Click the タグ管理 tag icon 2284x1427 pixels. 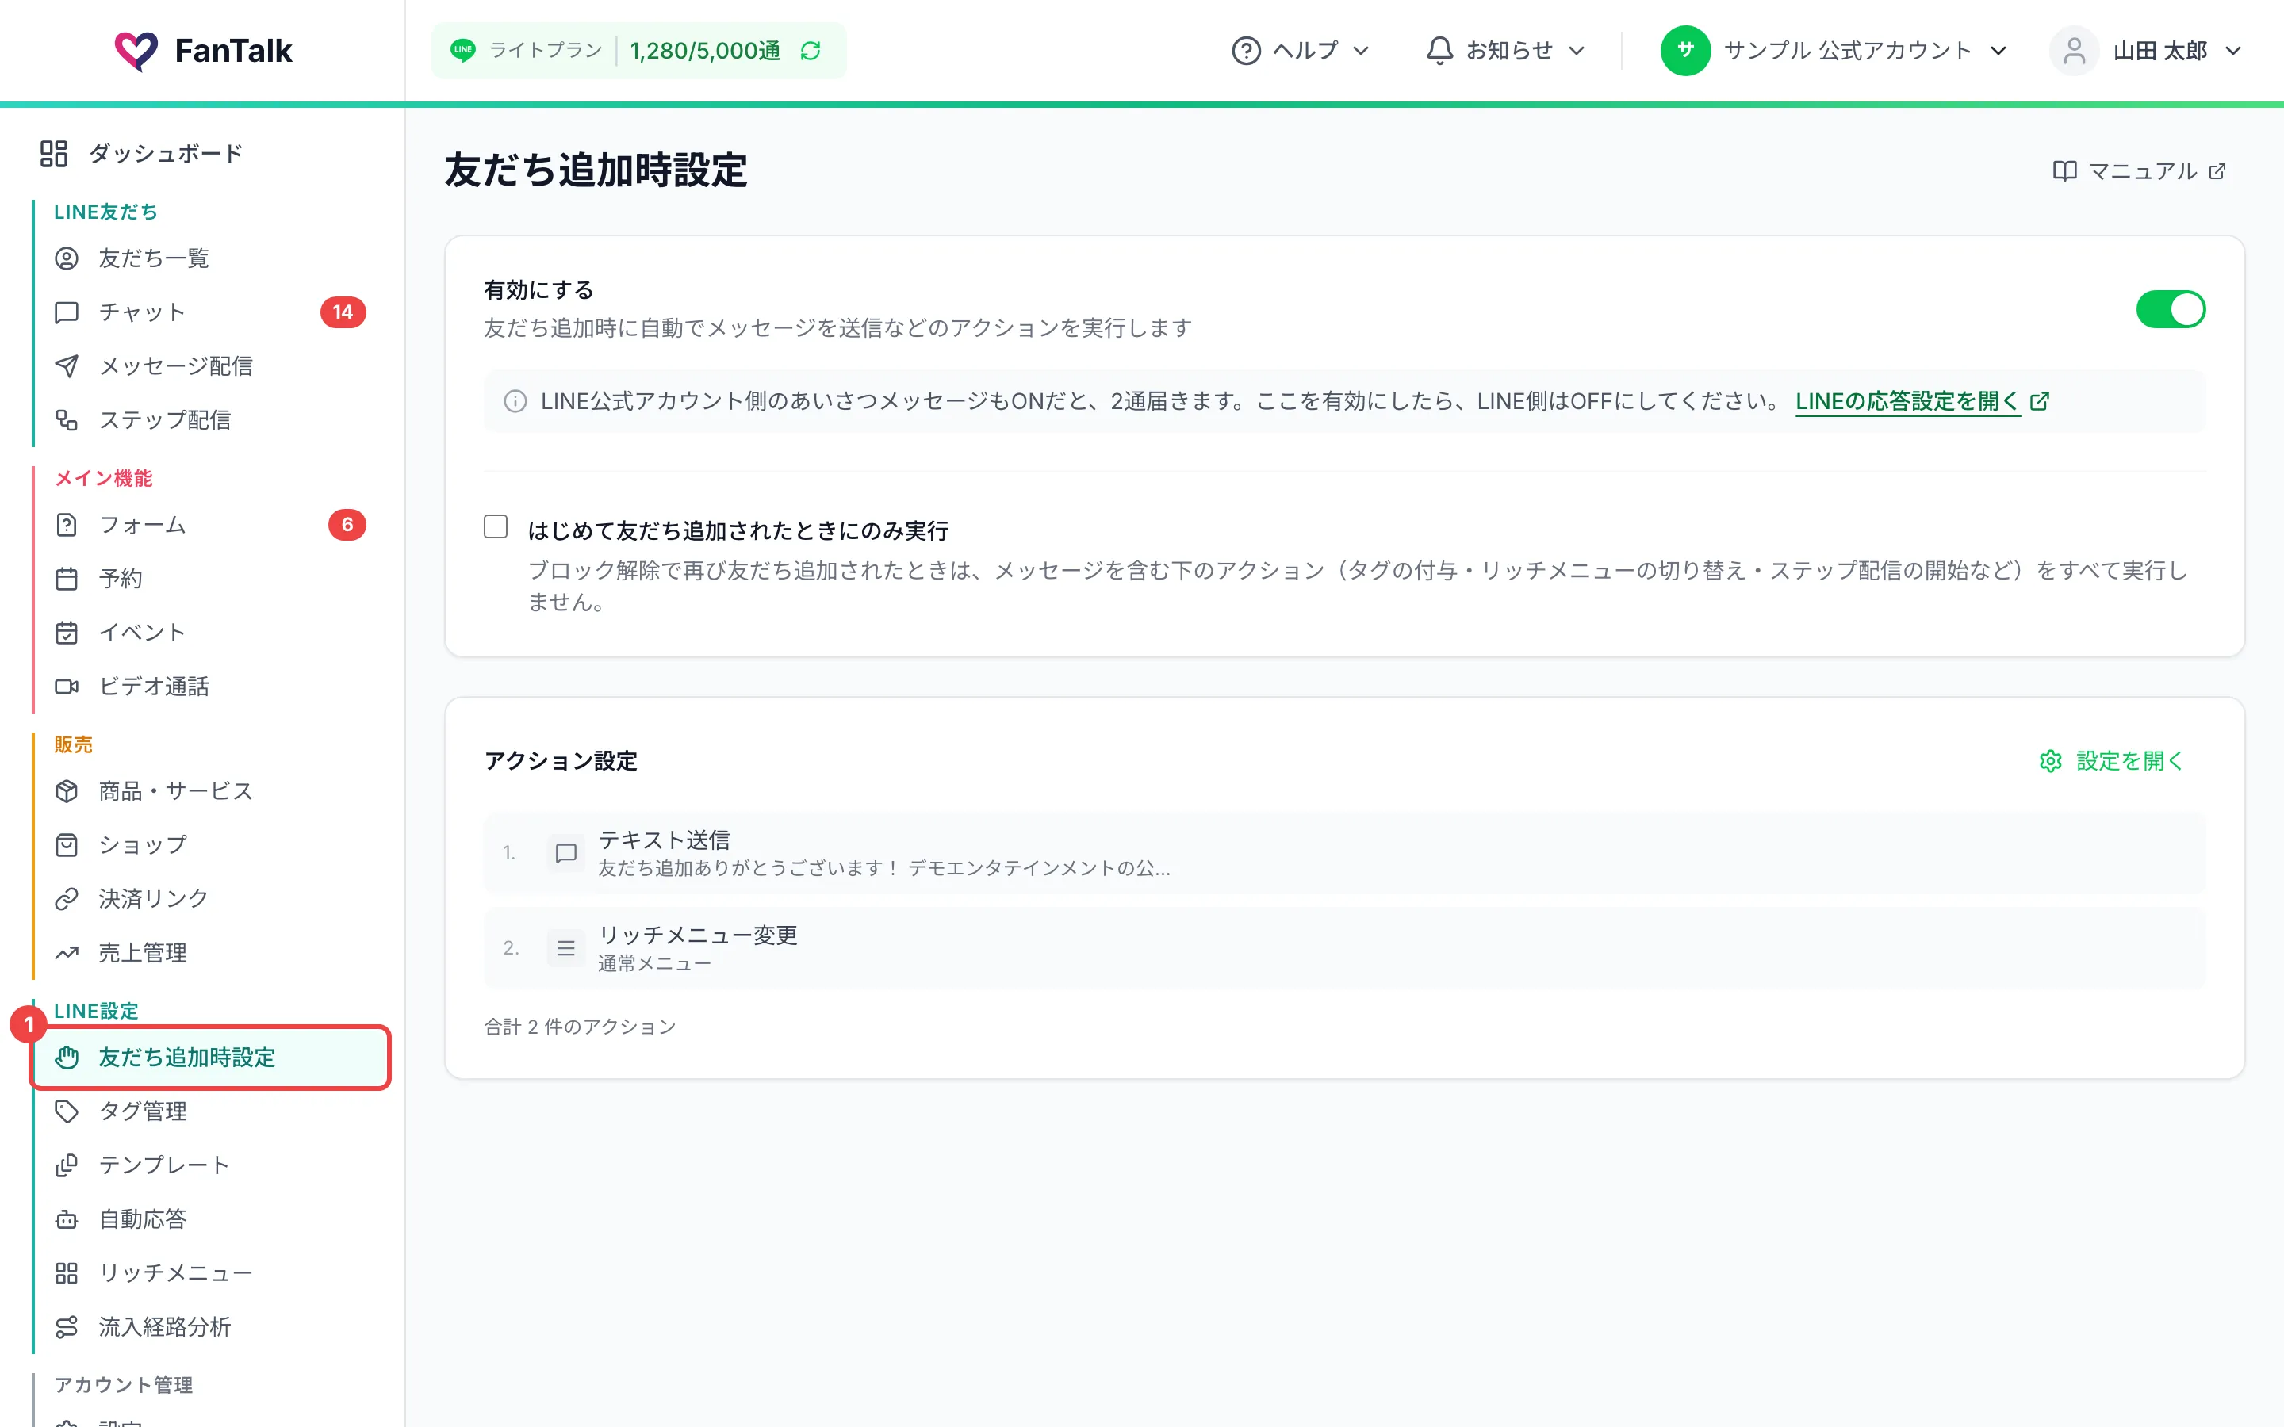click(x=66, y=1111)
